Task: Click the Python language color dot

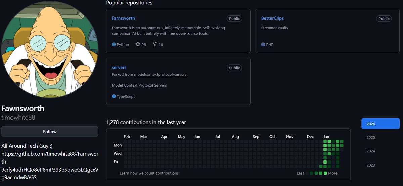Action: [114, 44]
